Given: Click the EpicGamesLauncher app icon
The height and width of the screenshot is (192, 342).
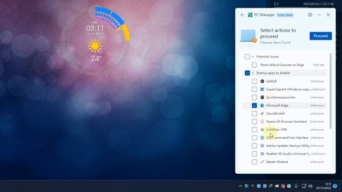Looking at the screenshot, I should pos(262,97).
